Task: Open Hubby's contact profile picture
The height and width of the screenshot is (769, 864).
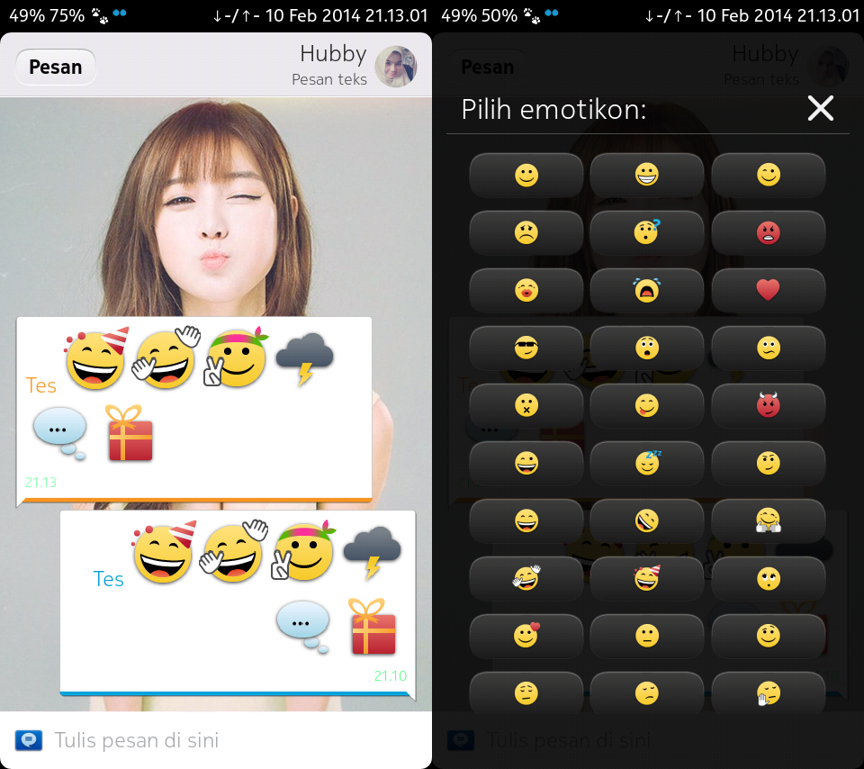Action: pyautogui.click(x=396, y=67)
